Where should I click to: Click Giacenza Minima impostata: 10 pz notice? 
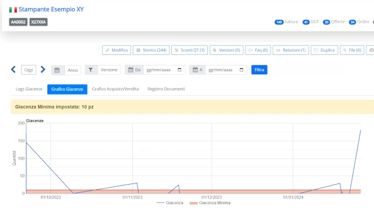pyautogui.click(x=54, y=107)
